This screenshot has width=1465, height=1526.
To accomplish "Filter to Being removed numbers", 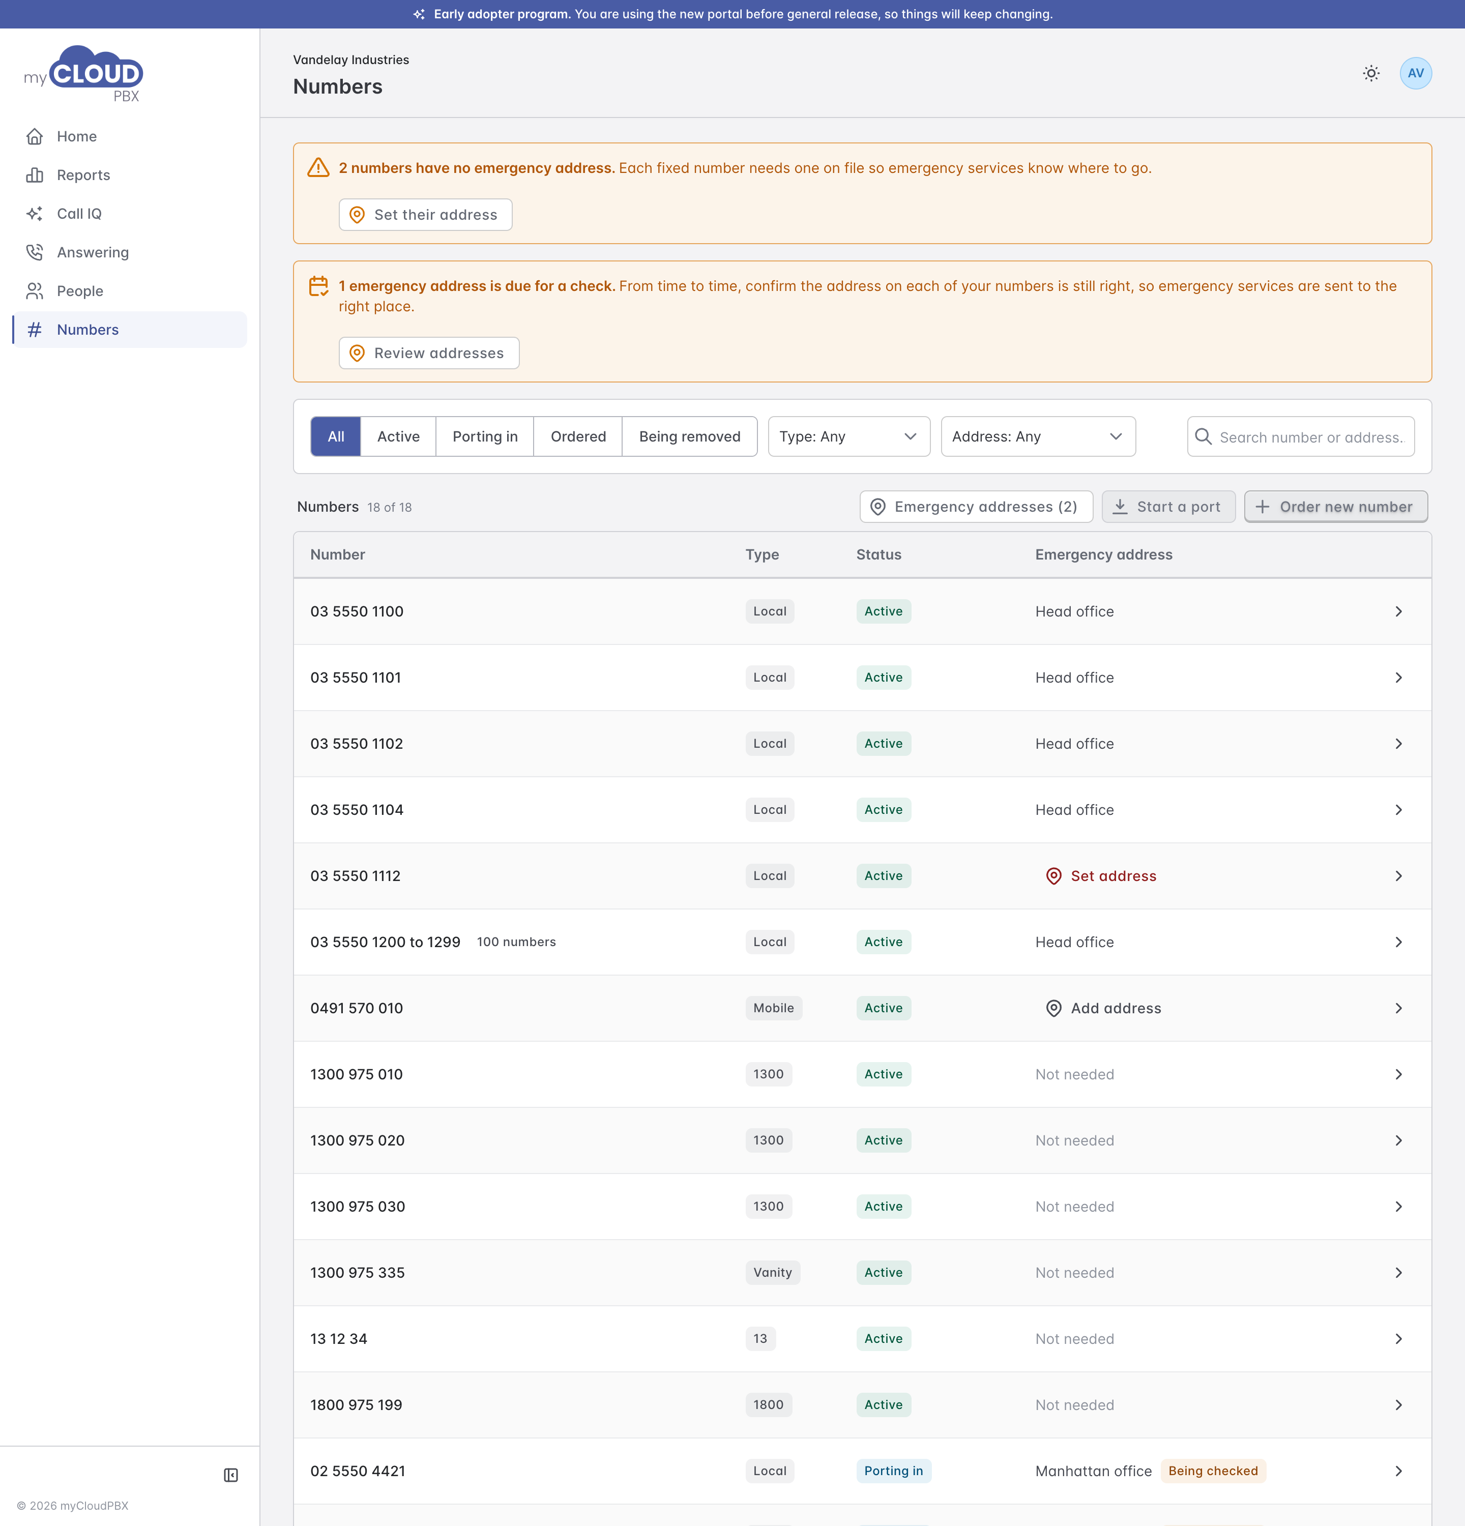I will 689,437.
